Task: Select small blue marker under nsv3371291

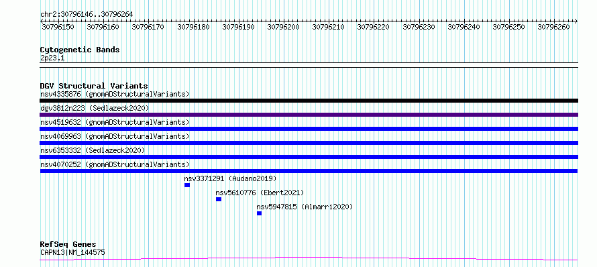Action: [x=187, y=185]
